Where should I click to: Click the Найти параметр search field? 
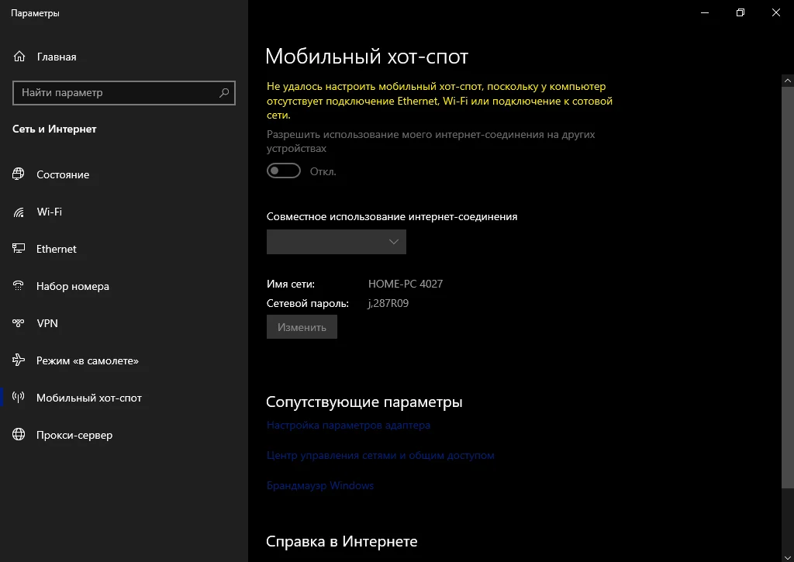tap(116, 92)
